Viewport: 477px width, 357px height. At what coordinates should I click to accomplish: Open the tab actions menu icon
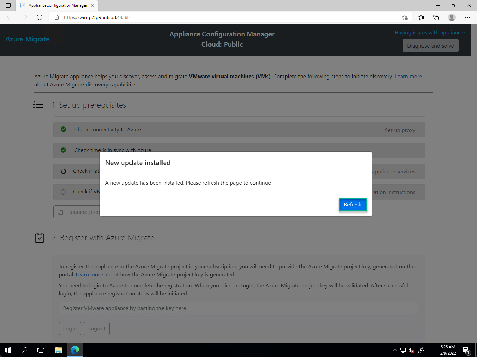click(x=8, y=5)
